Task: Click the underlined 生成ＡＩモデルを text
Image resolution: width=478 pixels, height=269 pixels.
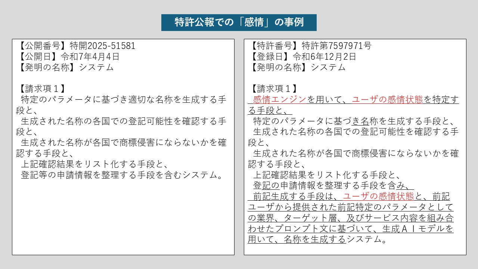Action: click(x=418, y=229)
